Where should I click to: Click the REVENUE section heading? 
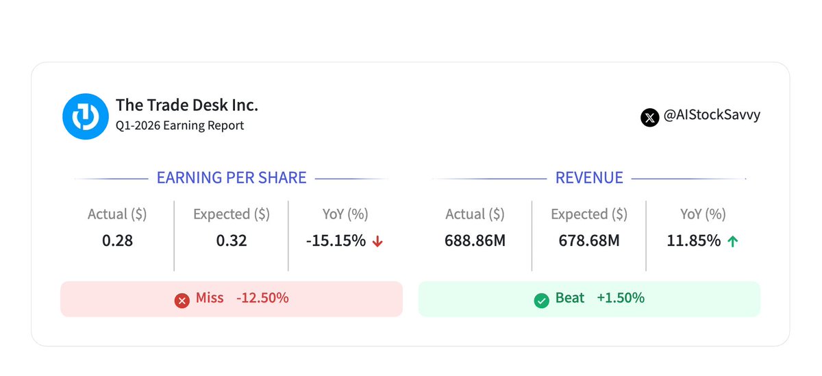[x=589, y=178]
